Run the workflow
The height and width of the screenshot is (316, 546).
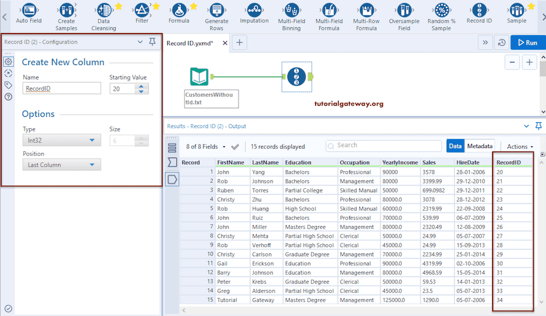tap(526, 43)
